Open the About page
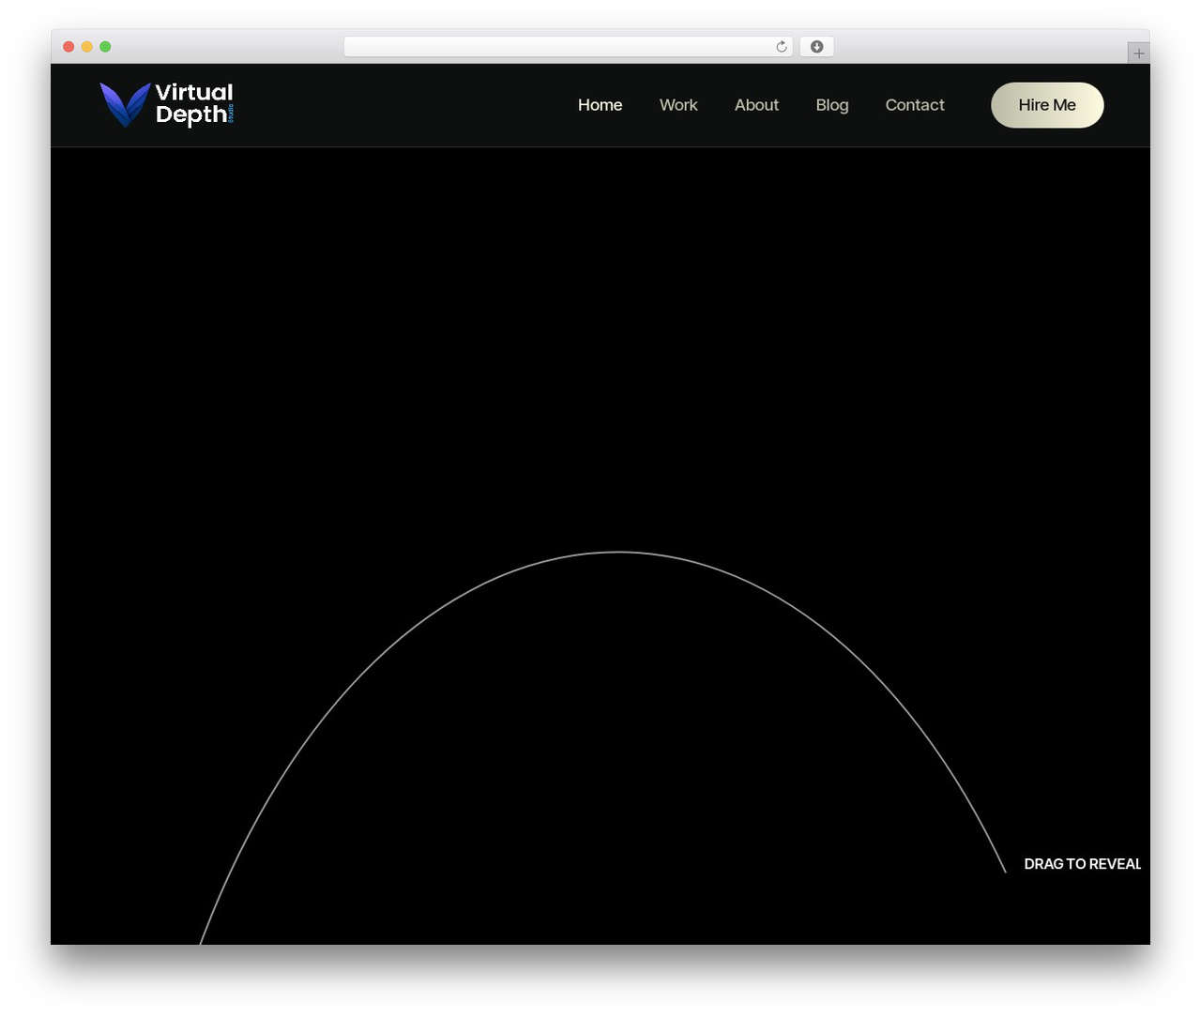 point(756,105)
